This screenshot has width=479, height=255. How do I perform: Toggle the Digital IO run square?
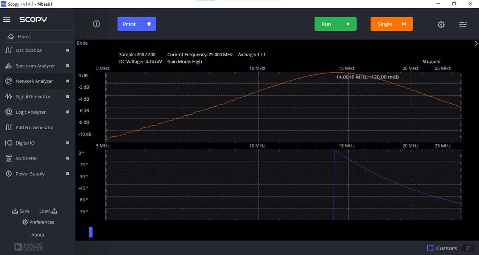pos(68,143)
